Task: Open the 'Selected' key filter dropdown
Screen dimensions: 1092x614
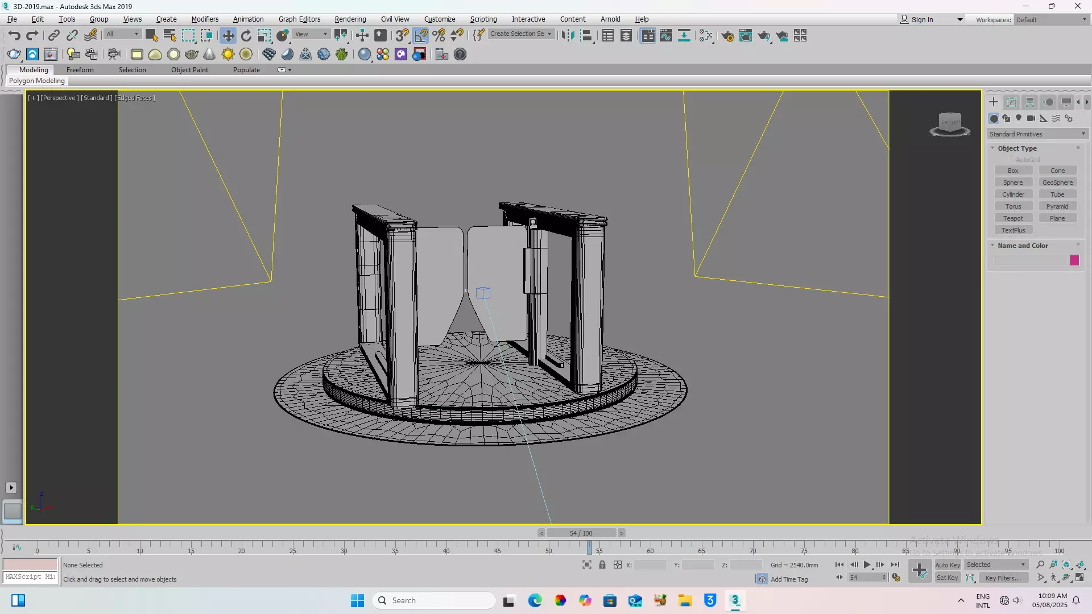Action: coord(996,565)
